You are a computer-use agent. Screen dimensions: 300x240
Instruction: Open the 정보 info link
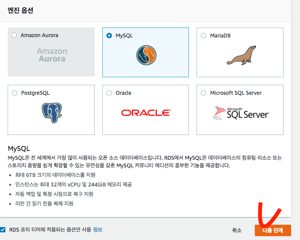pyautogui.click(x=98, y=230)
